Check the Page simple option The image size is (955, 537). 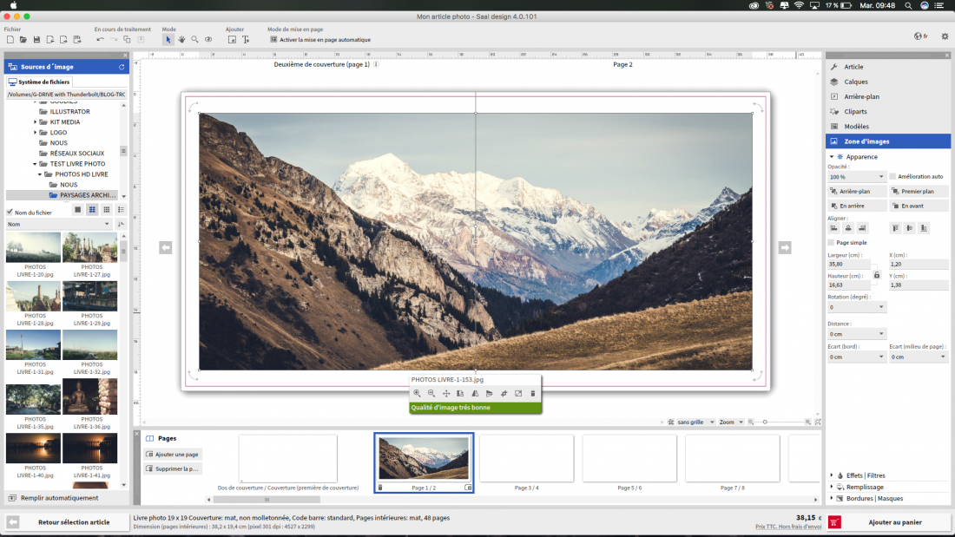(x=832, y=242)
